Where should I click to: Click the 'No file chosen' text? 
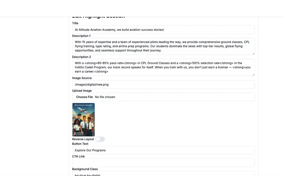pos(105,97)
